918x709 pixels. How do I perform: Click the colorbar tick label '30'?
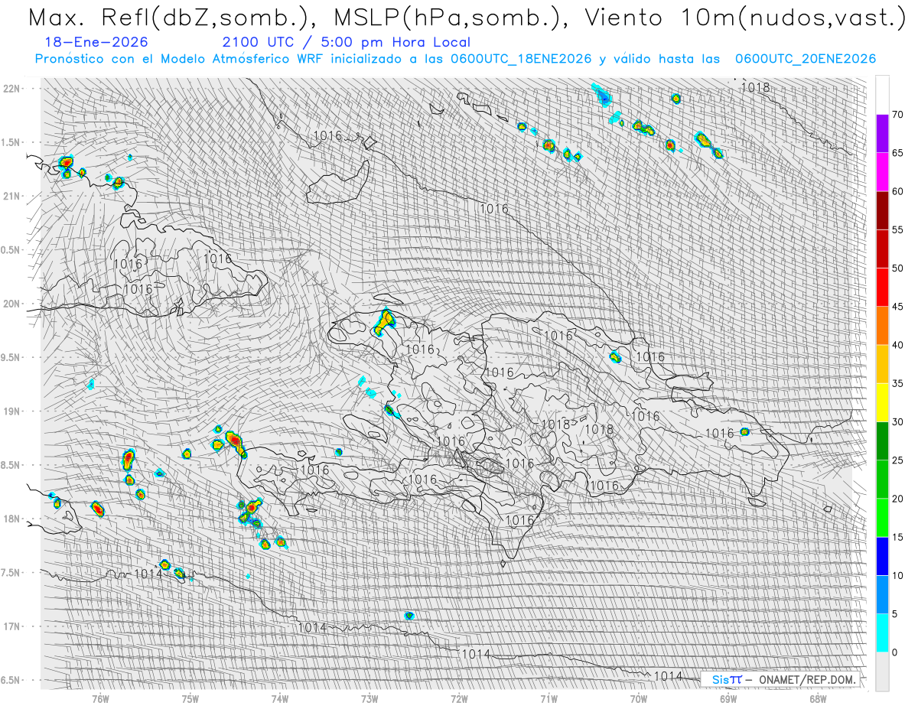coord(897,421)
